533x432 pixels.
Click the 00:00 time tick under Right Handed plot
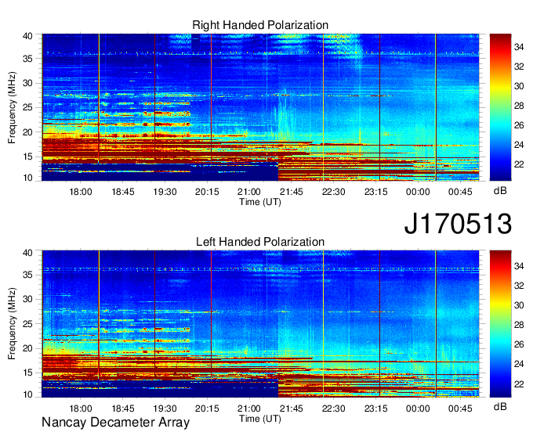click(x=418, y=192)
